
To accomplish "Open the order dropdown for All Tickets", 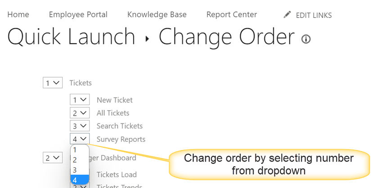I will point(80,113).
